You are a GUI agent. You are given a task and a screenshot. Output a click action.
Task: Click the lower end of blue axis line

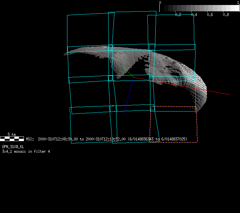[124, 114]
